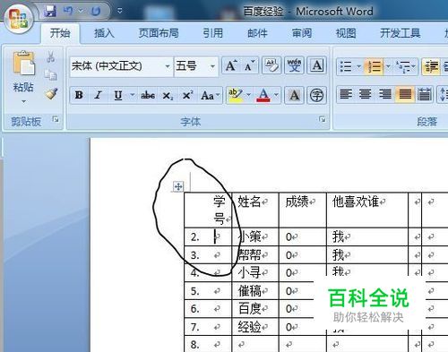This screenshot has width=448, height=352.
Task: Shrink the font size with the small A button
Action: (249, 65)
